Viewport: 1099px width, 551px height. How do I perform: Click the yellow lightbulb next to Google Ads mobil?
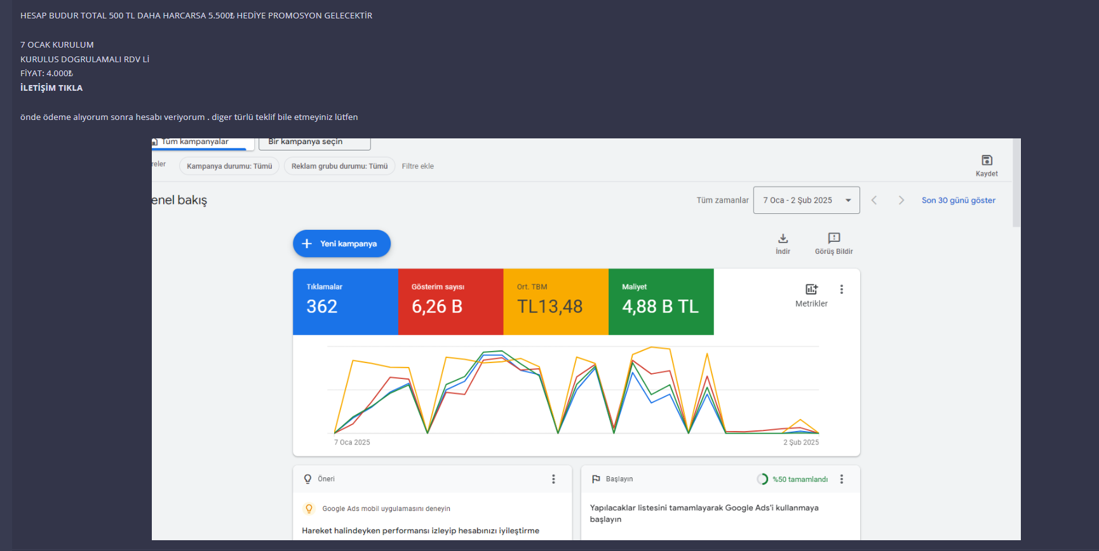coord(309,508)
